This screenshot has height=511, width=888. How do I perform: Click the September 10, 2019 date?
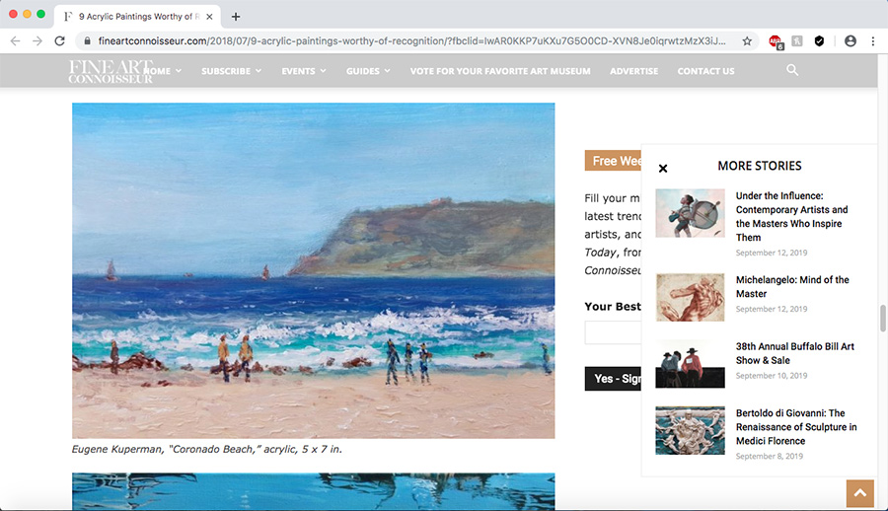pos(772,376)
